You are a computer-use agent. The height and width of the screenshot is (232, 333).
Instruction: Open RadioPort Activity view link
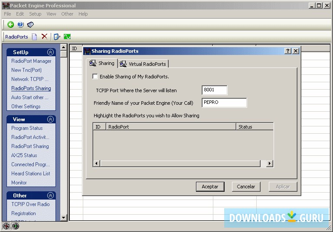[x=30, y=137]
